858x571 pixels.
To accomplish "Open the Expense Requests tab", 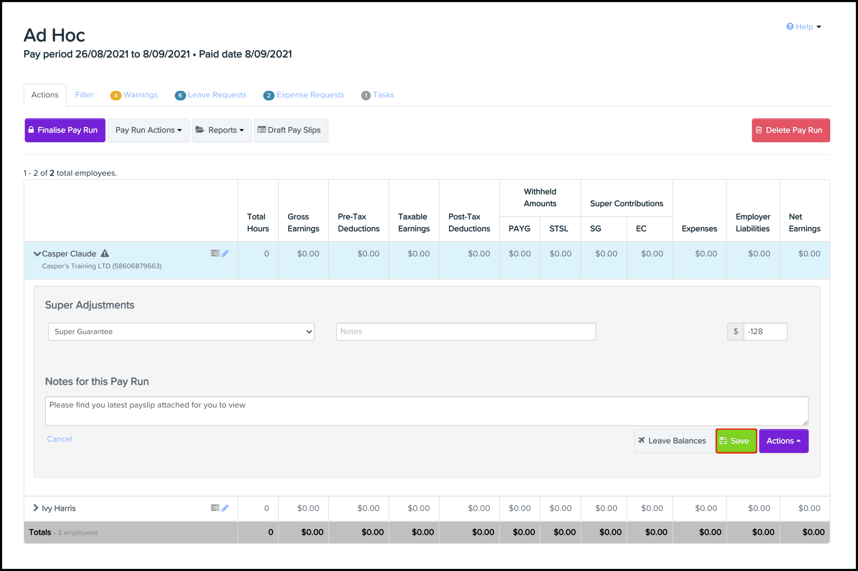I will pos(310,95).
